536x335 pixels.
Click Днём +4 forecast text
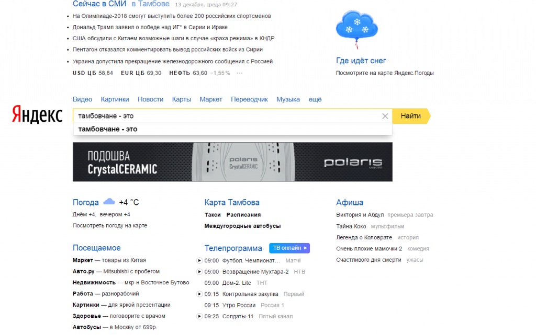coord(84,215)
